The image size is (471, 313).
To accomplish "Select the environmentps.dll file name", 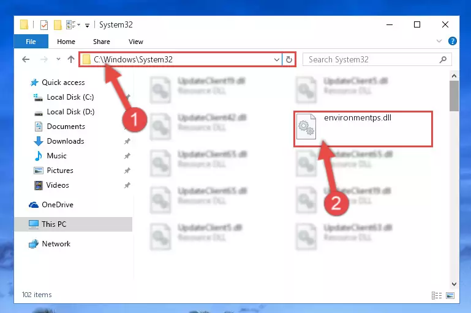I will click(358, 118).
